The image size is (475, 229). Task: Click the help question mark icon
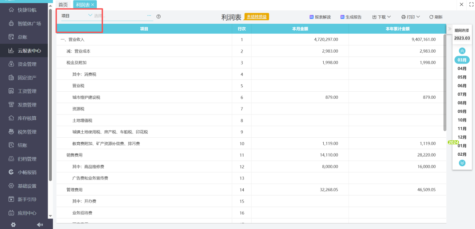click(158, 17)
